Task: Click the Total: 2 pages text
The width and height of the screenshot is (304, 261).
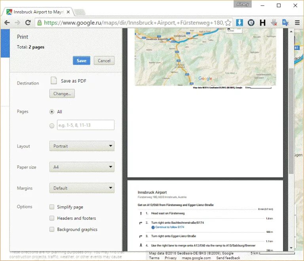Action: (x=30, y=47)
